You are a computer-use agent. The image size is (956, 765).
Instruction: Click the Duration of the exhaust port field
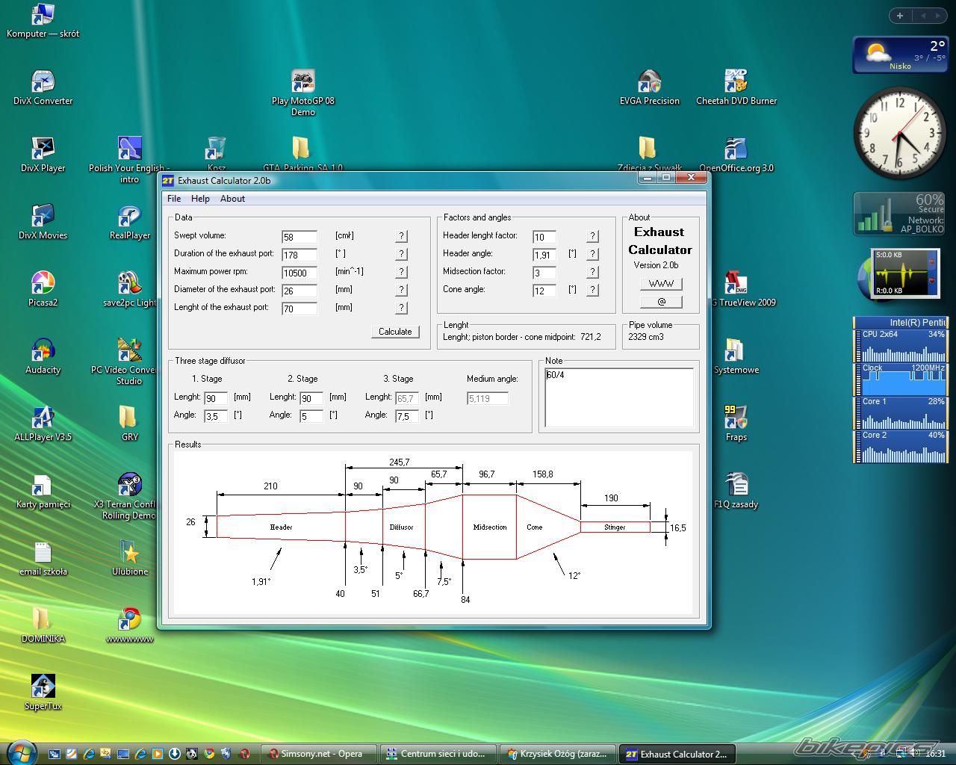tap(299, 255)
